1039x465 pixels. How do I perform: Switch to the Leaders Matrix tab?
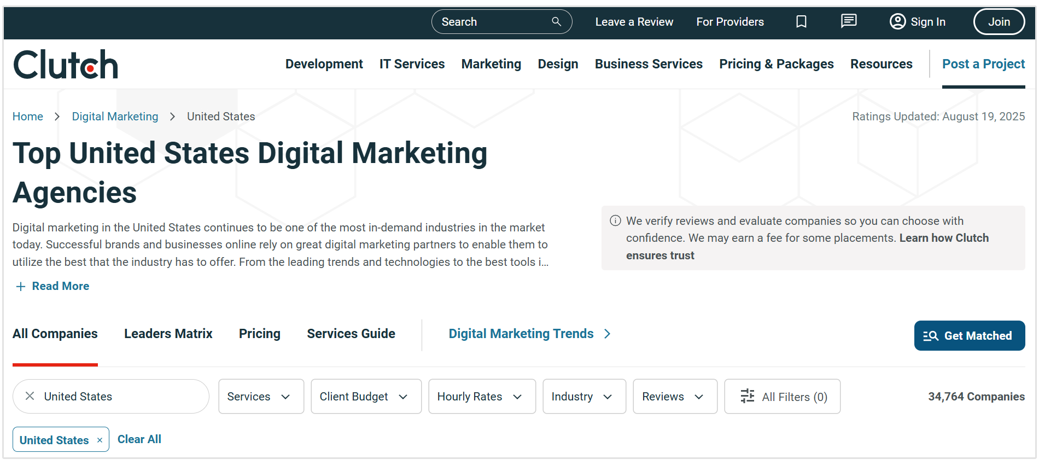coord(168,334)
